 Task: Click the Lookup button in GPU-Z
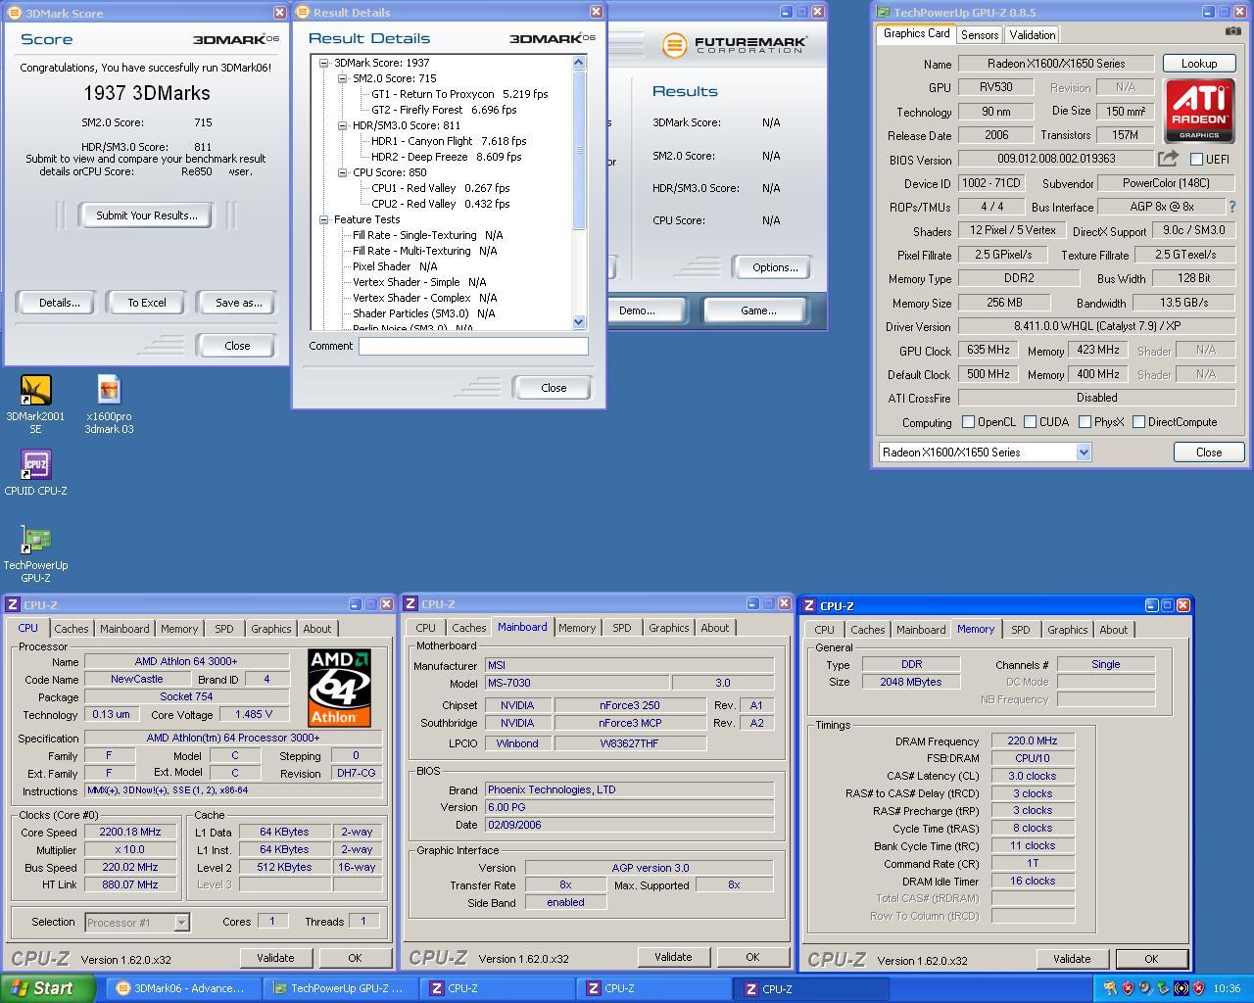coord(1198,64)
